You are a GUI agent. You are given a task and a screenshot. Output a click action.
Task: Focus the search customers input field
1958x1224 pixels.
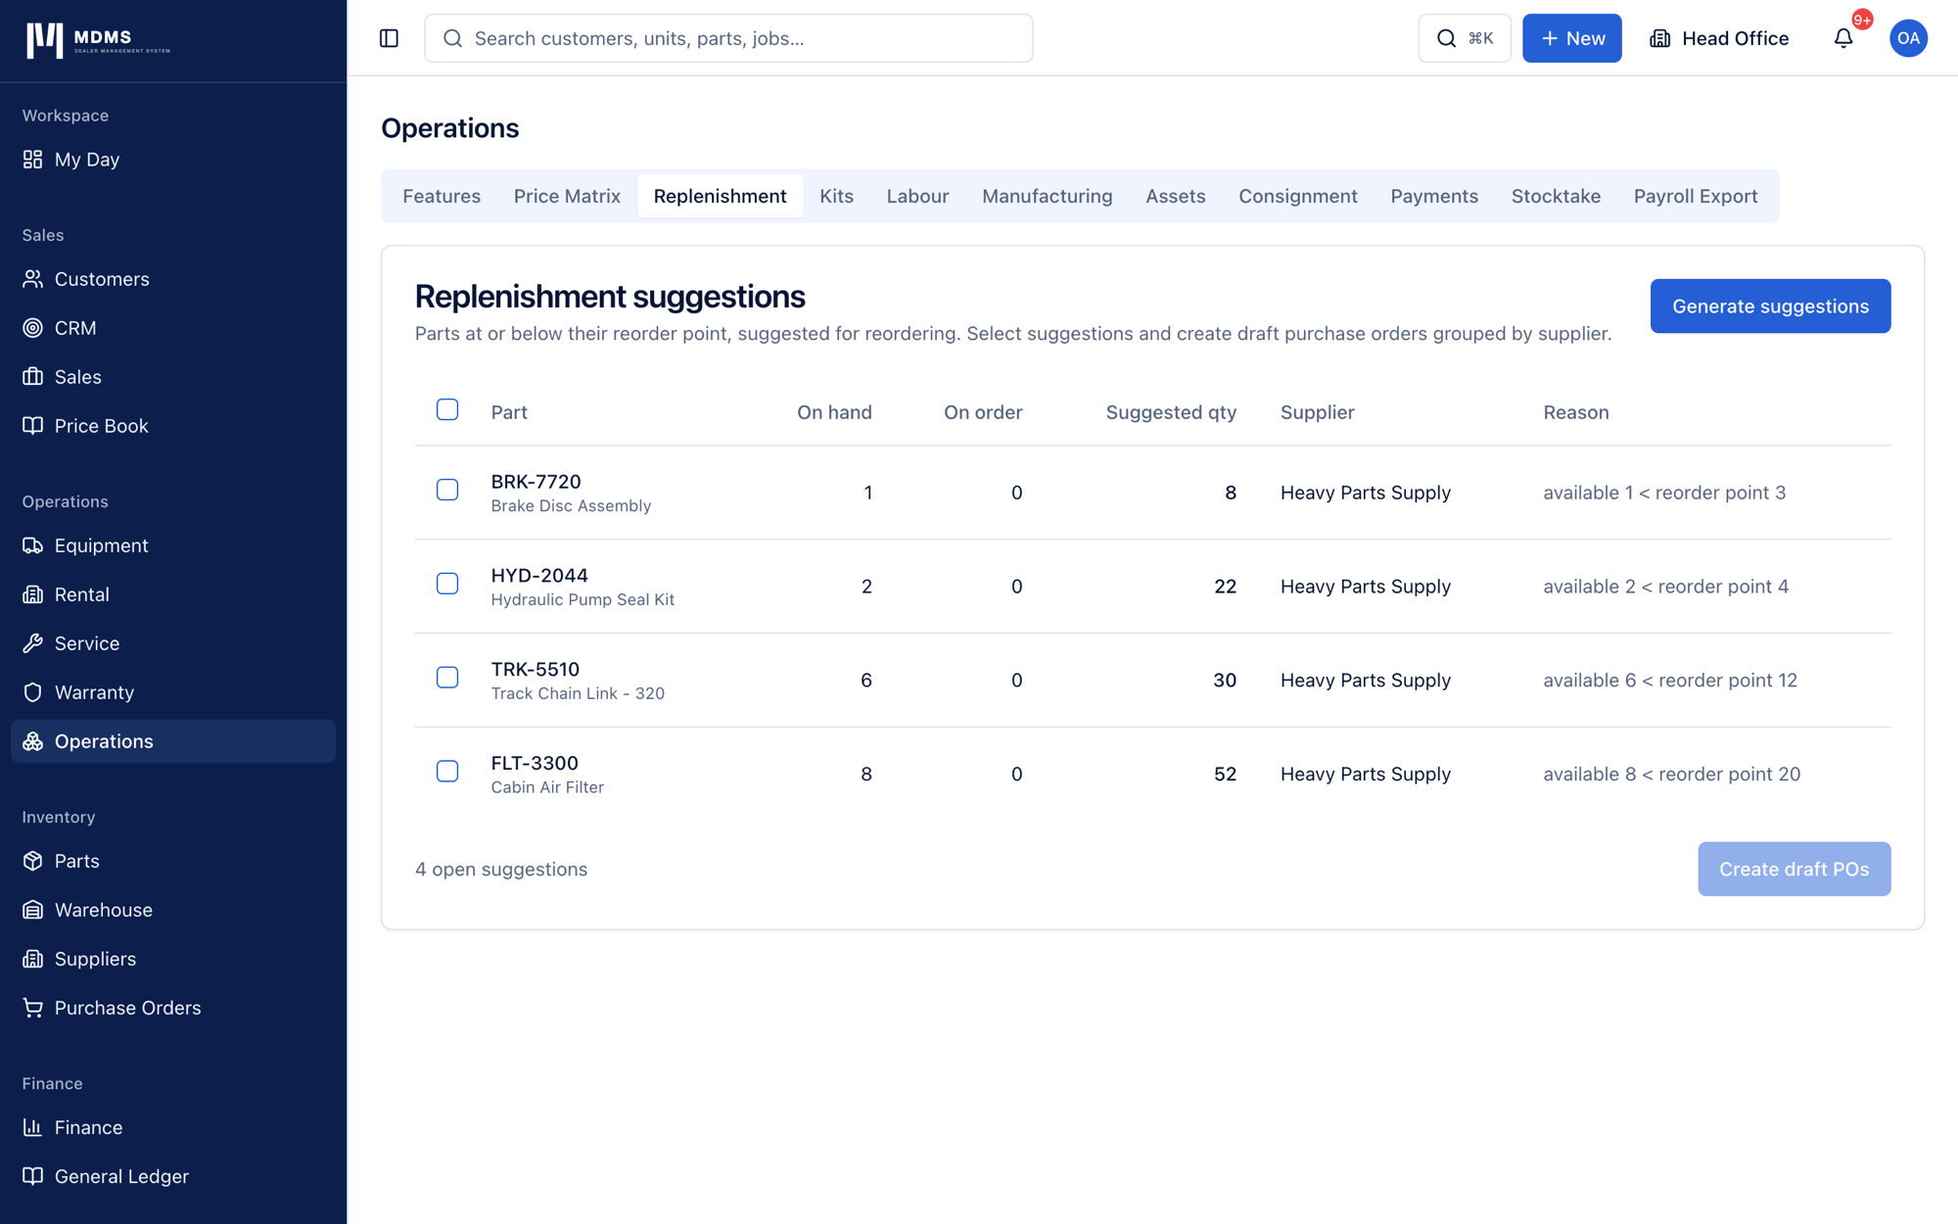728,38
